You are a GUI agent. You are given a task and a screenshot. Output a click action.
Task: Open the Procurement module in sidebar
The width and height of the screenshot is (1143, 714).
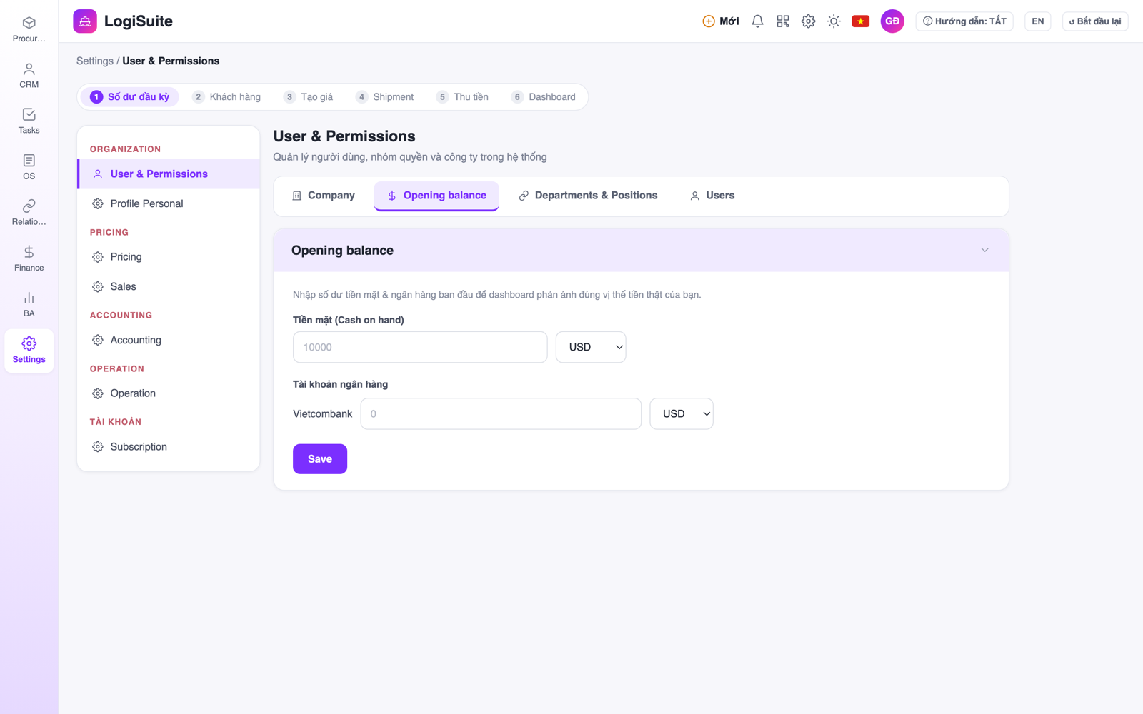tap(29, 29)
